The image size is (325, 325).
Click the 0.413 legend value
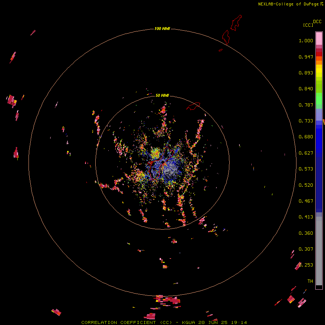pyautogui.click(x=306, y=217)
